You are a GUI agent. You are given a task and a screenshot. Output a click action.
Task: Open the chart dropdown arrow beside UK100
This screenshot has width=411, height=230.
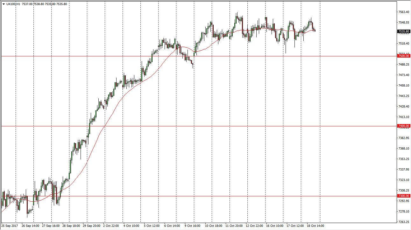click(4, 4)
